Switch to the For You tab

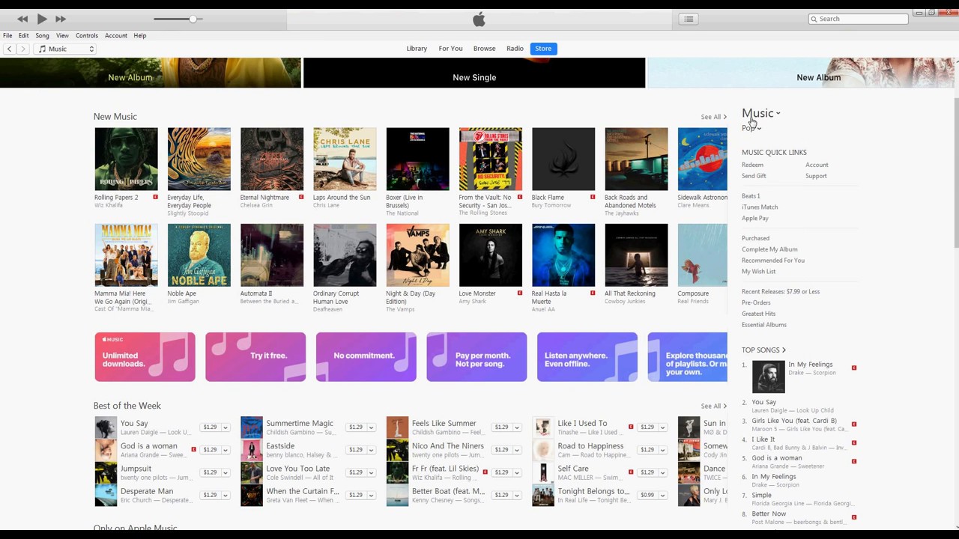450,49
